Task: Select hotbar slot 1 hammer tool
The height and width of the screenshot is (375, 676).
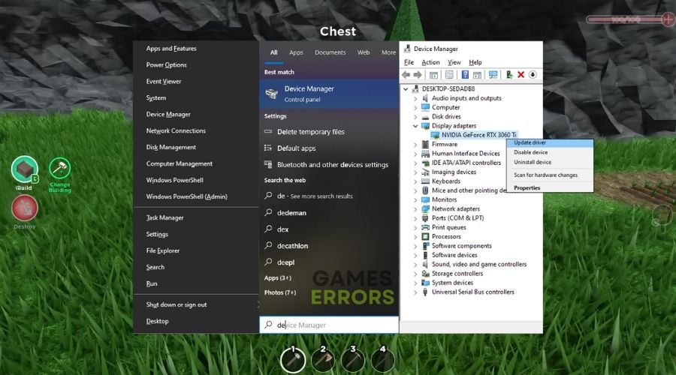Action: [x=293, y=360]
